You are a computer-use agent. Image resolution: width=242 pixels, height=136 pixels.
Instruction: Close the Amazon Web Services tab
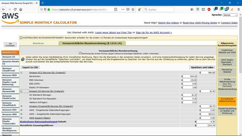tap(37, 3)
